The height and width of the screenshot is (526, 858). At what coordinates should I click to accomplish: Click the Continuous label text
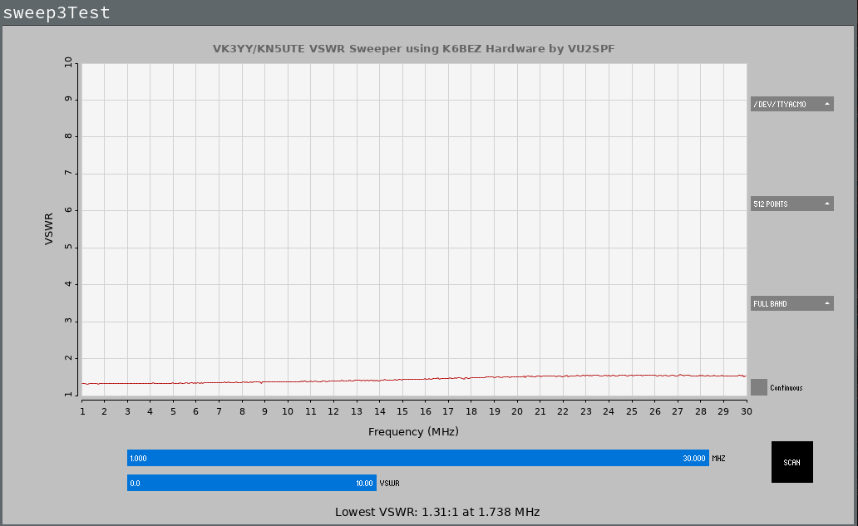click(x=786, y=387)
